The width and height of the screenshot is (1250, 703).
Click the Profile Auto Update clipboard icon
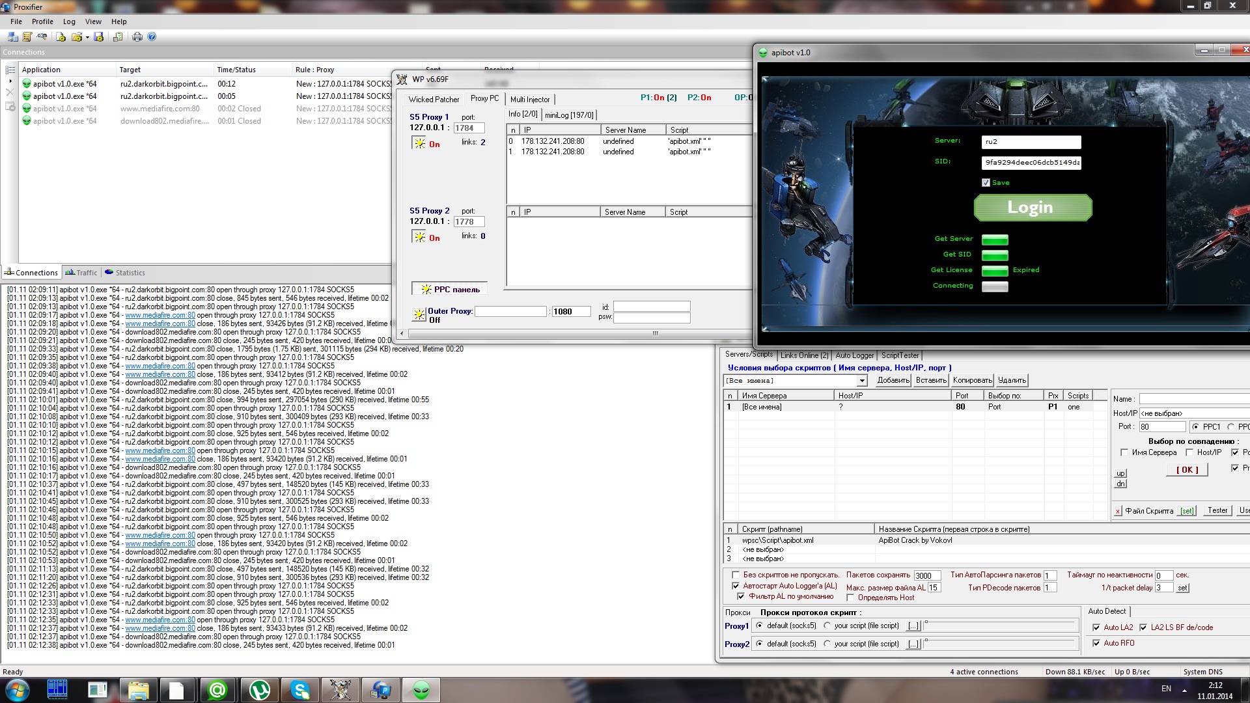pos(118,37)
